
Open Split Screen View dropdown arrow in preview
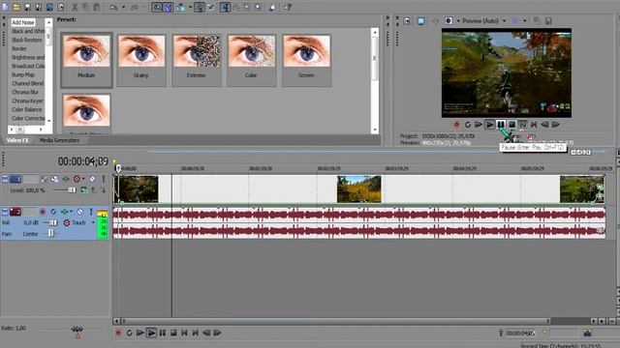(x=458, y=21)
